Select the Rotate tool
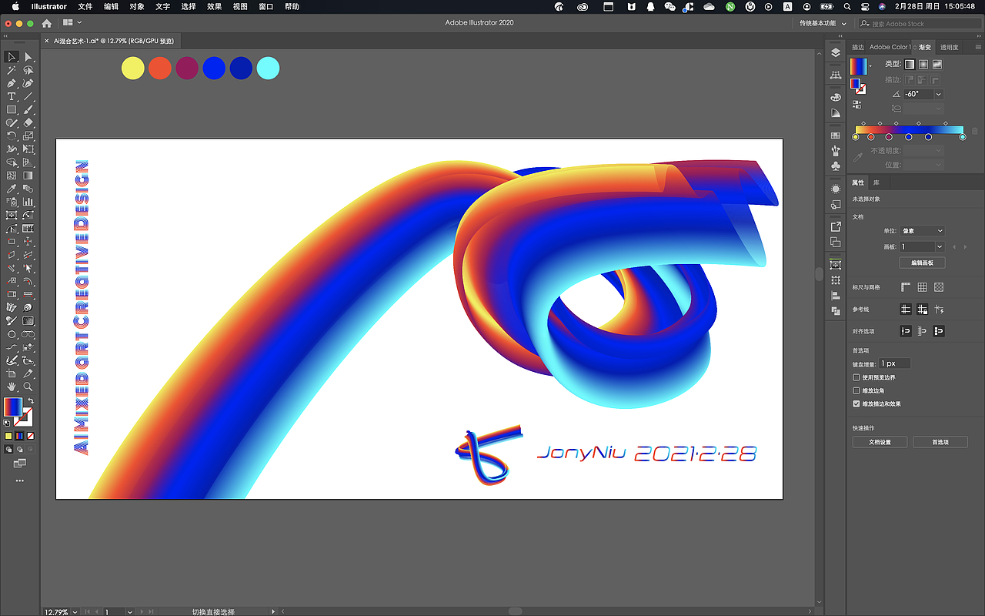 (12, 136)
